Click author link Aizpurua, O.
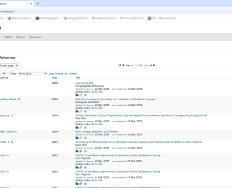The image size is (232, 188). 7,116
